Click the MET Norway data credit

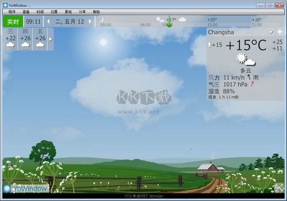coord(143,196)
